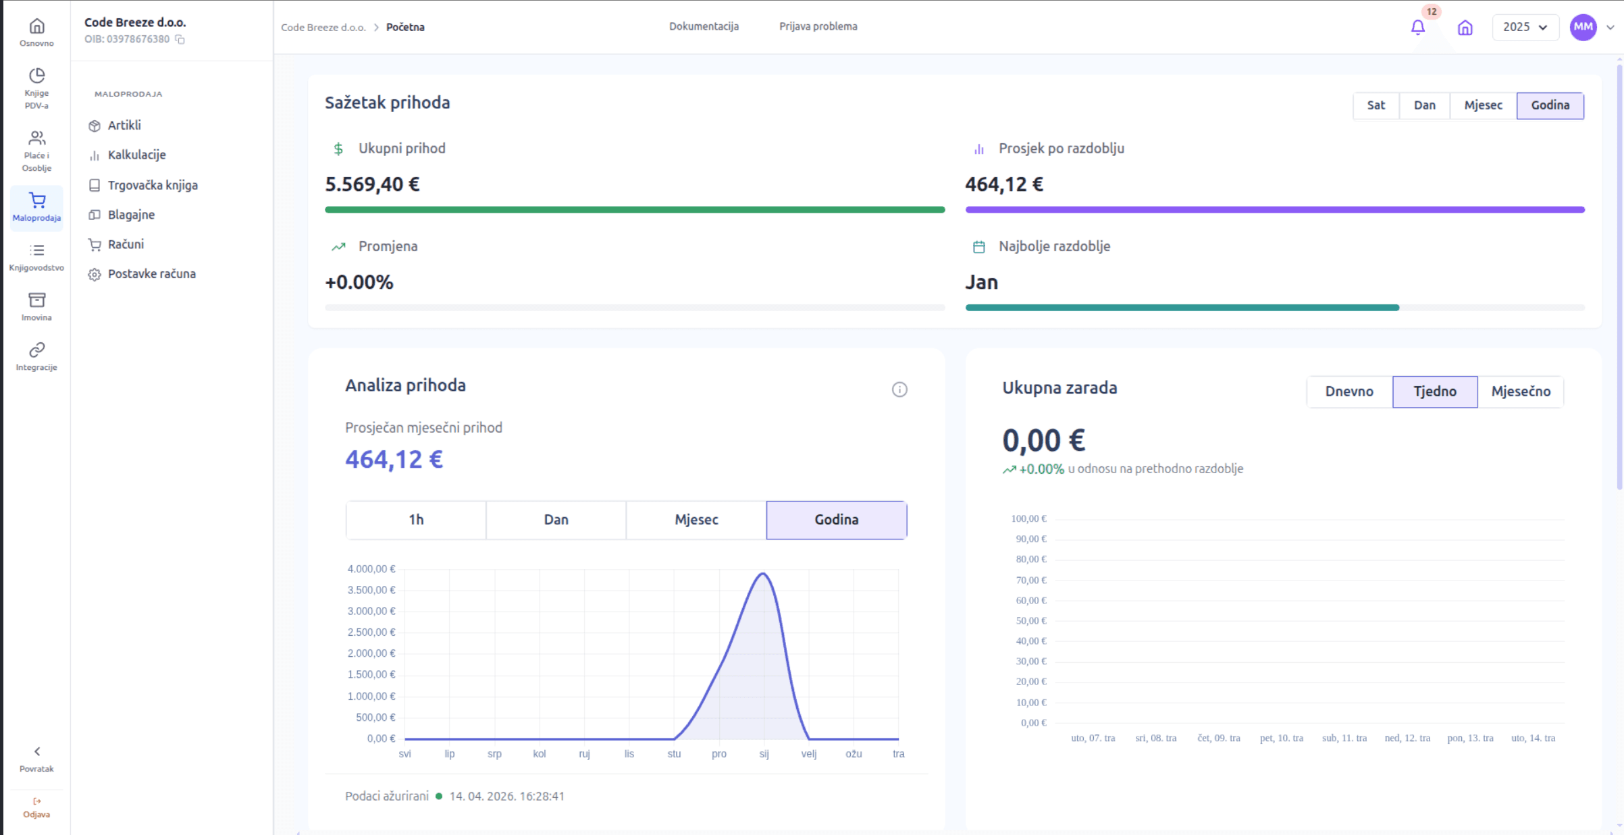Viewport: 1624px width, 835px height.
Task: Open Blagajne menu item
Action: [131, 215]
